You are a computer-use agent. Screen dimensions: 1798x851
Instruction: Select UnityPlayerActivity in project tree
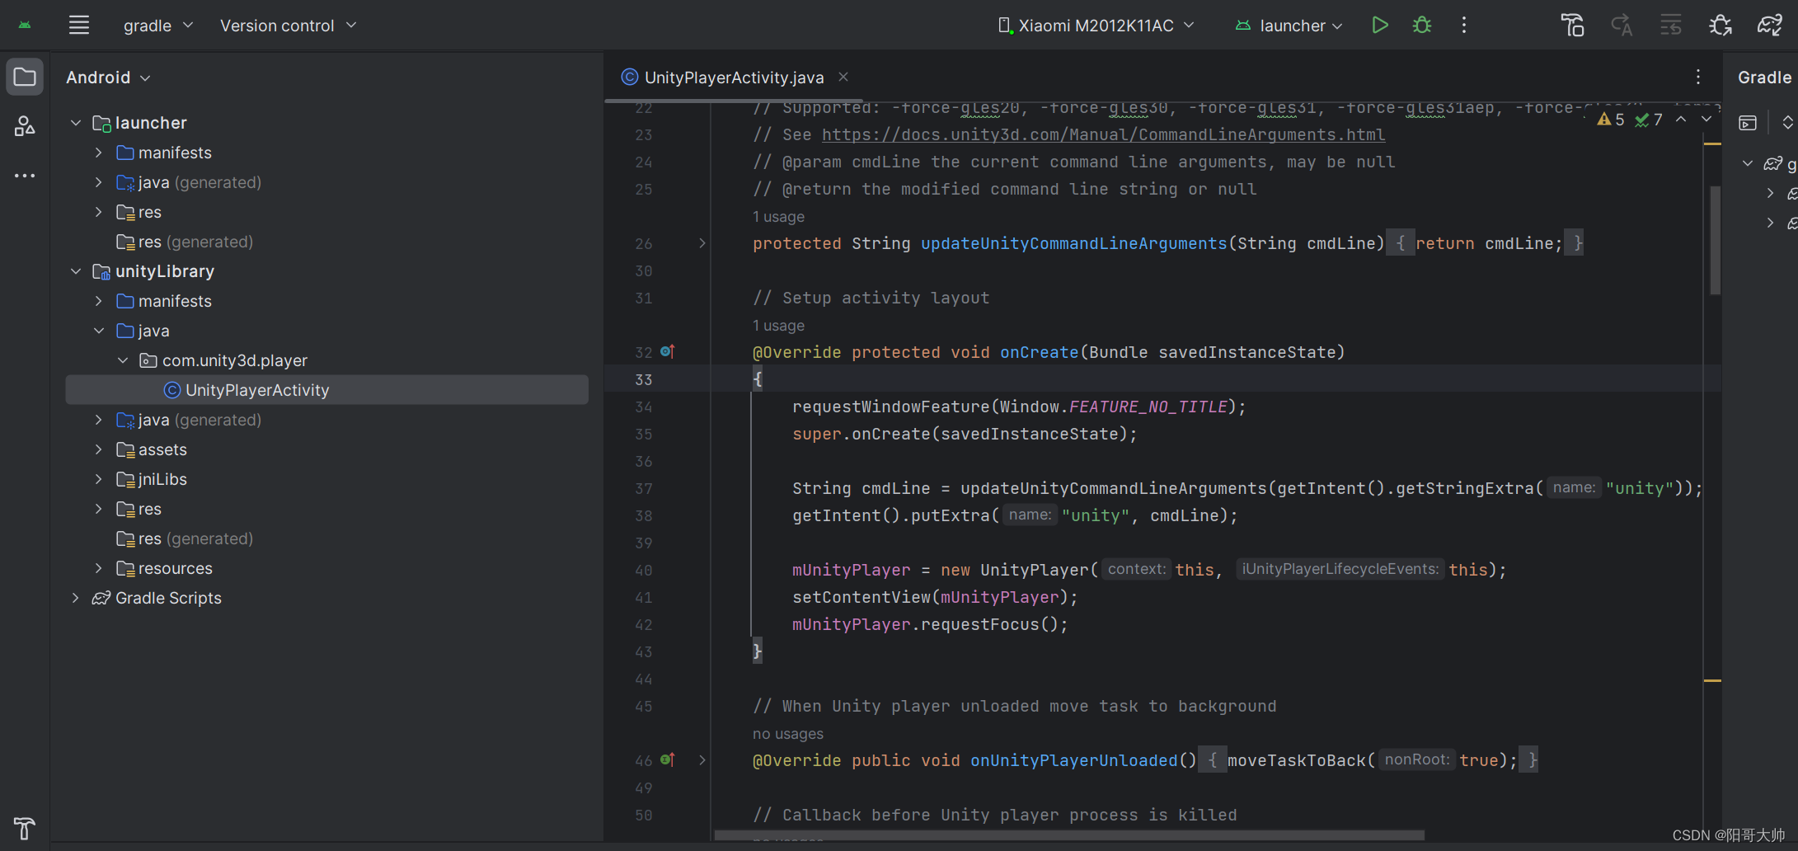[x=326, y=390]
